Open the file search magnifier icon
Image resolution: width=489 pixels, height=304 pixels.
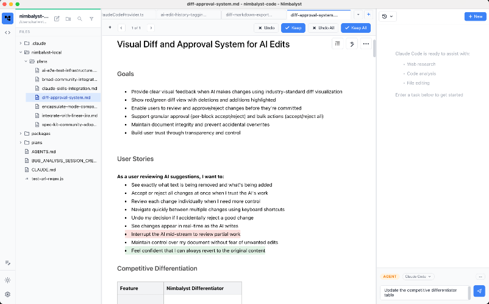[80, 19]
